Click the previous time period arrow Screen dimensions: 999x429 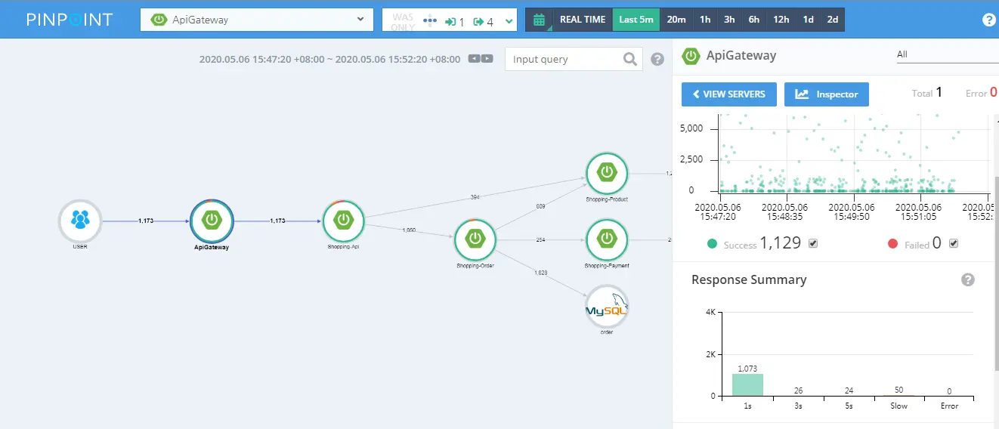(474, 59)
